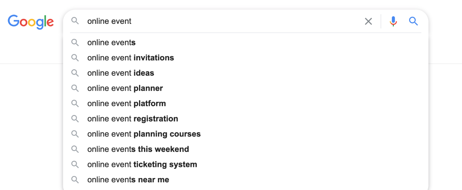Click the Google logo
Image resolution: width=462 pixels, height=190 pixels.
coord(31,22)
